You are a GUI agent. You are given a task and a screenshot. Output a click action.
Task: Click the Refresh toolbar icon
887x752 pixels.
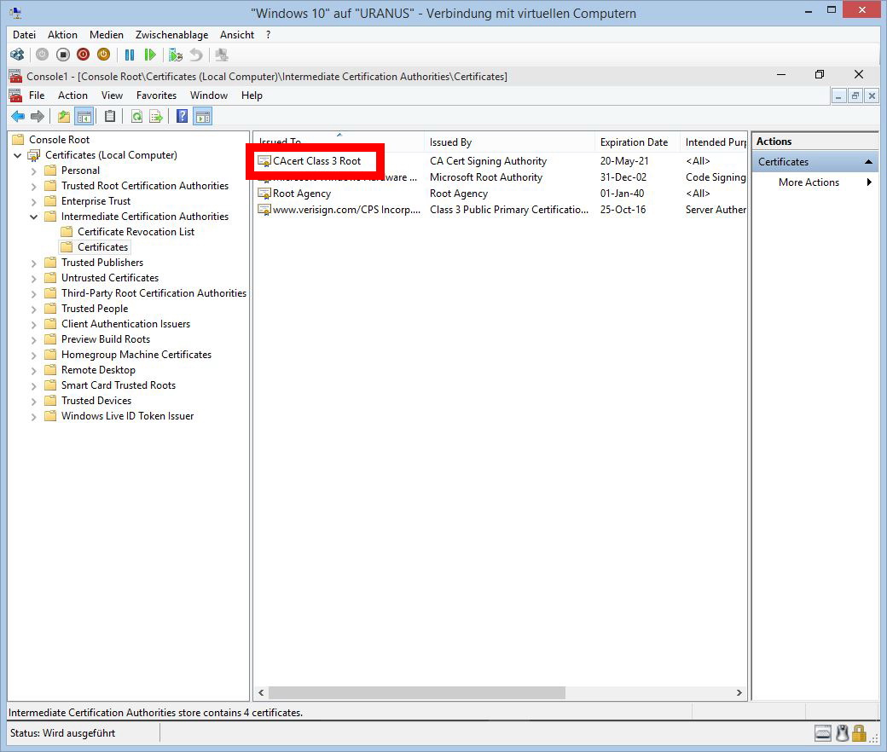136,117
